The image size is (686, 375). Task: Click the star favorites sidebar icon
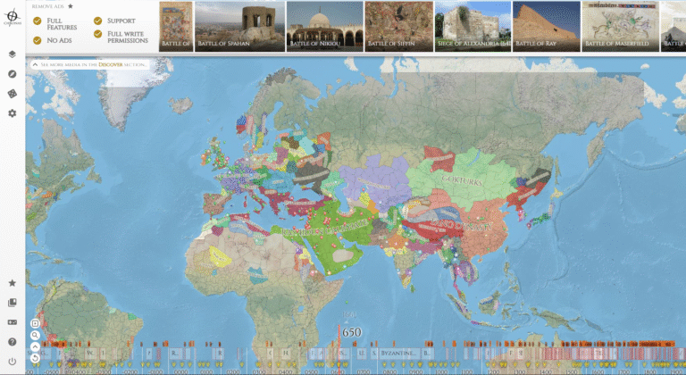click(x=13, y=283)
